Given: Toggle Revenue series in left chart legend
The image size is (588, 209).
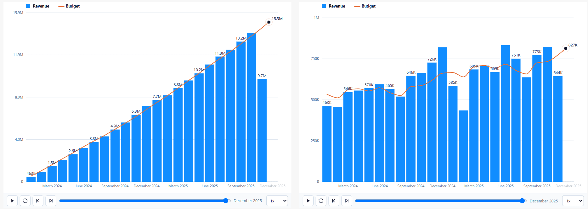Looking at the screenshot, I should coord(37,6).
